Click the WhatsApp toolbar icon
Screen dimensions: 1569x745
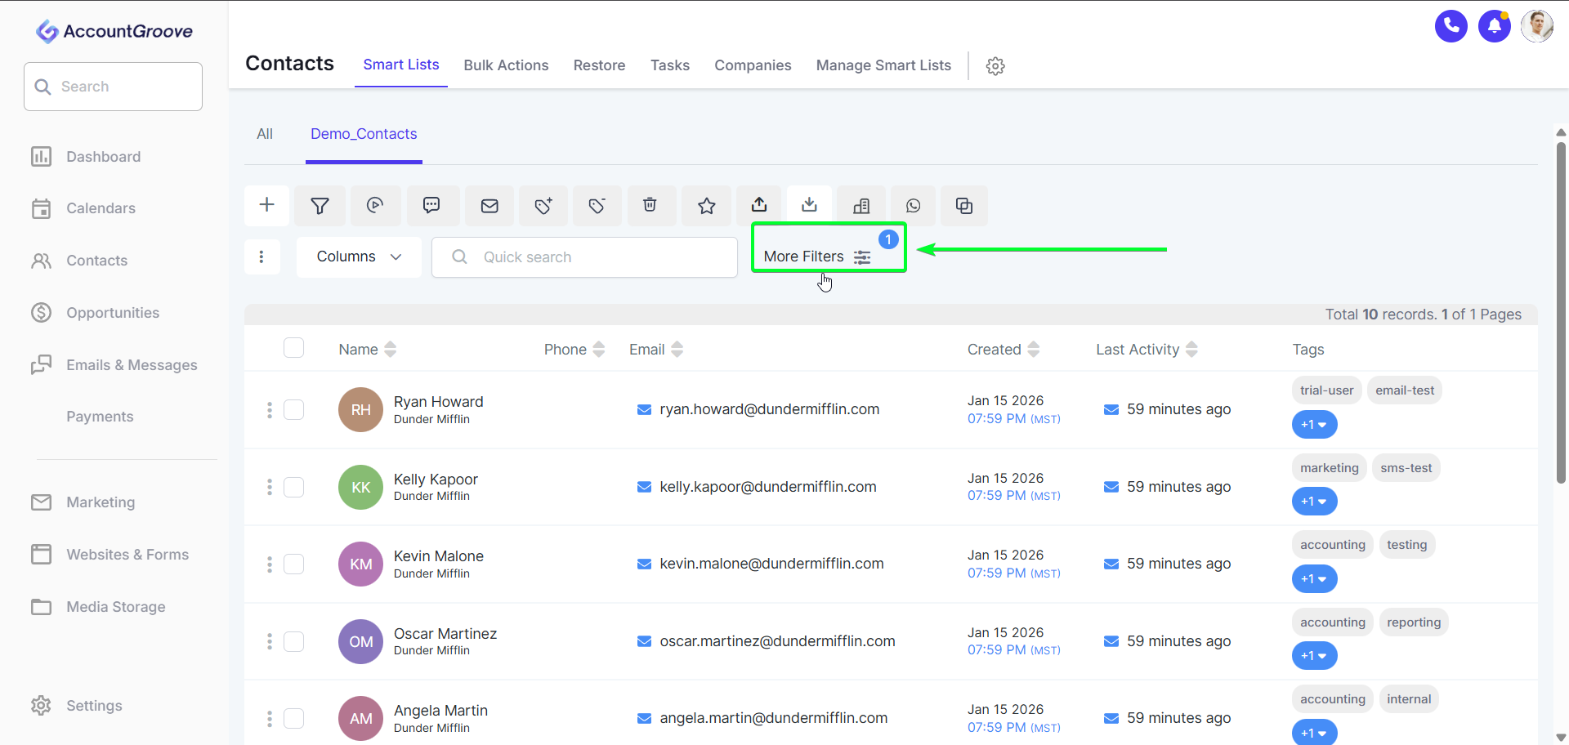913,206
